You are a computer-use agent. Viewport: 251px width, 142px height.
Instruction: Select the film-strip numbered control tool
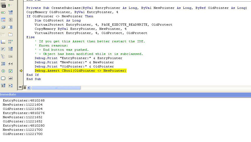click(x=10, y=20)
